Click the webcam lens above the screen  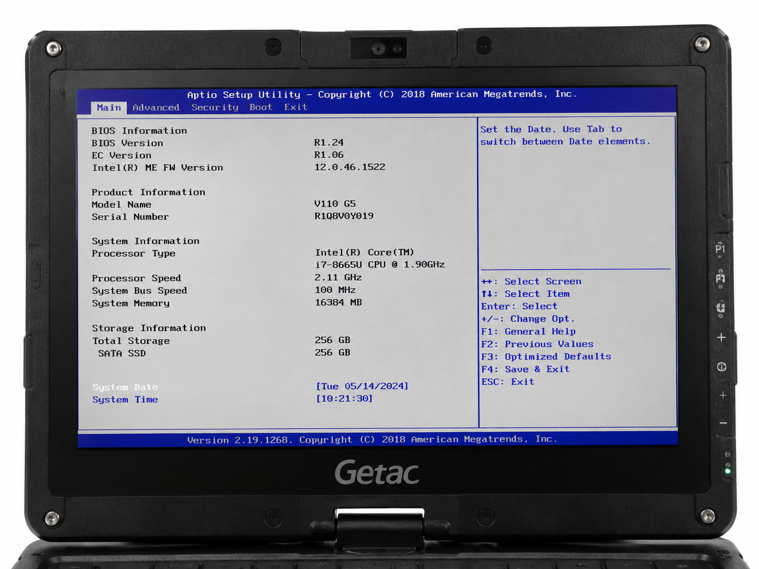[x=378, y=49]
